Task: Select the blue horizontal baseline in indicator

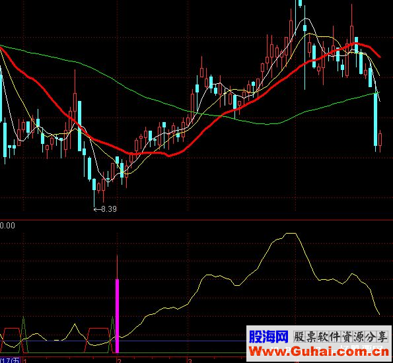Action: point(123,341)
